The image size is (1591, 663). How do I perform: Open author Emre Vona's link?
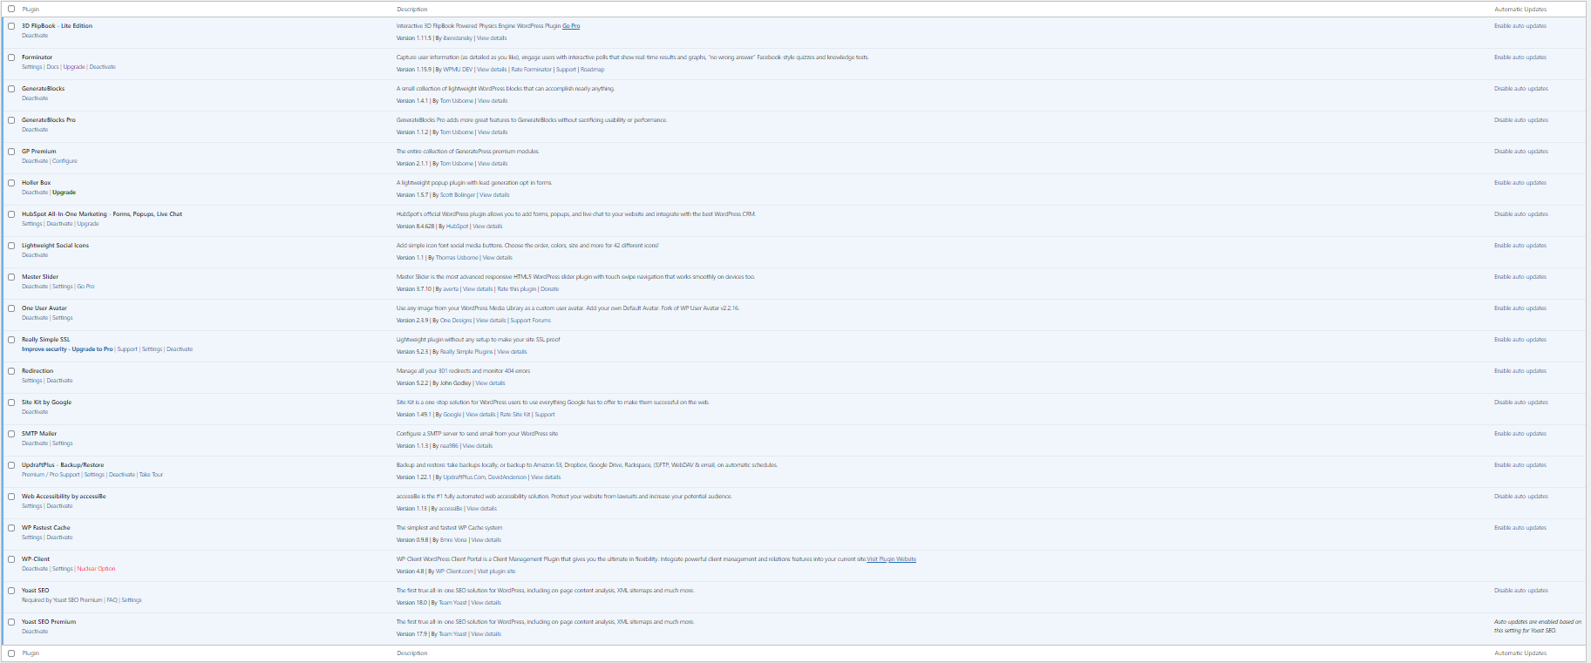click(453, 540)
